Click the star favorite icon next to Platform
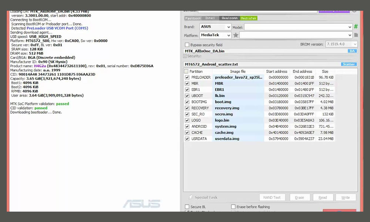The image size is (370, 222). click(235, 35)
